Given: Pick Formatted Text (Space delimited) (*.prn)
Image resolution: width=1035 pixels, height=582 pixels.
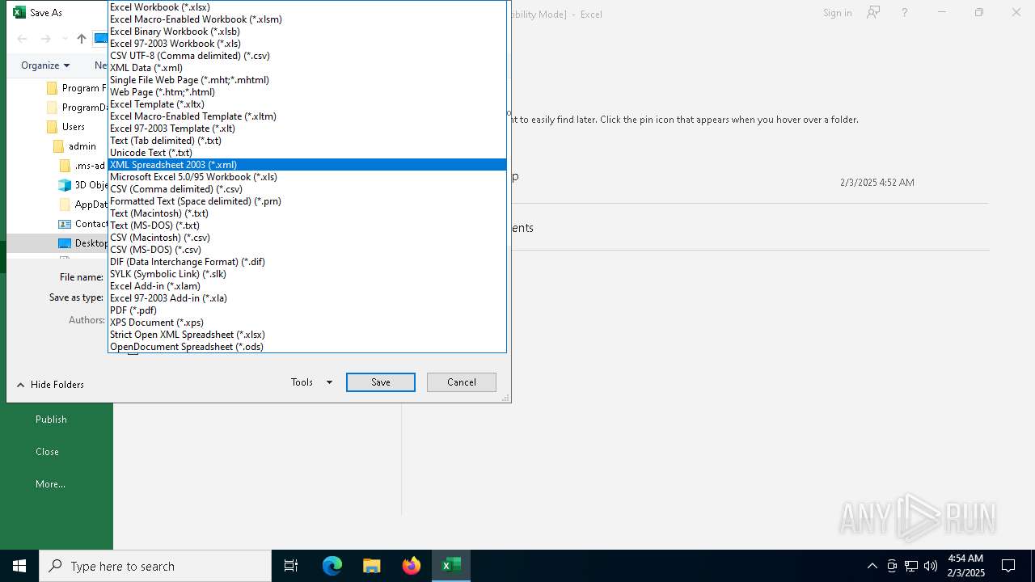Looking at the screenshot, I should (307, 201).
